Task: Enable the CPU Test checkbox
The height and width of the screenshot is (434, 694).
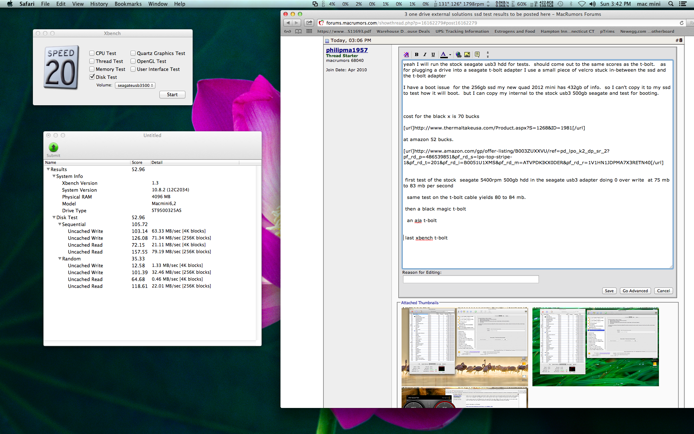Action: pyautogui.click(x=92, y=53)
